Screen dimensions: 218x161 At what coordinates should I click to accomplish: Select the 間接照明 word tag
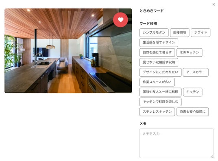point(179,32)
